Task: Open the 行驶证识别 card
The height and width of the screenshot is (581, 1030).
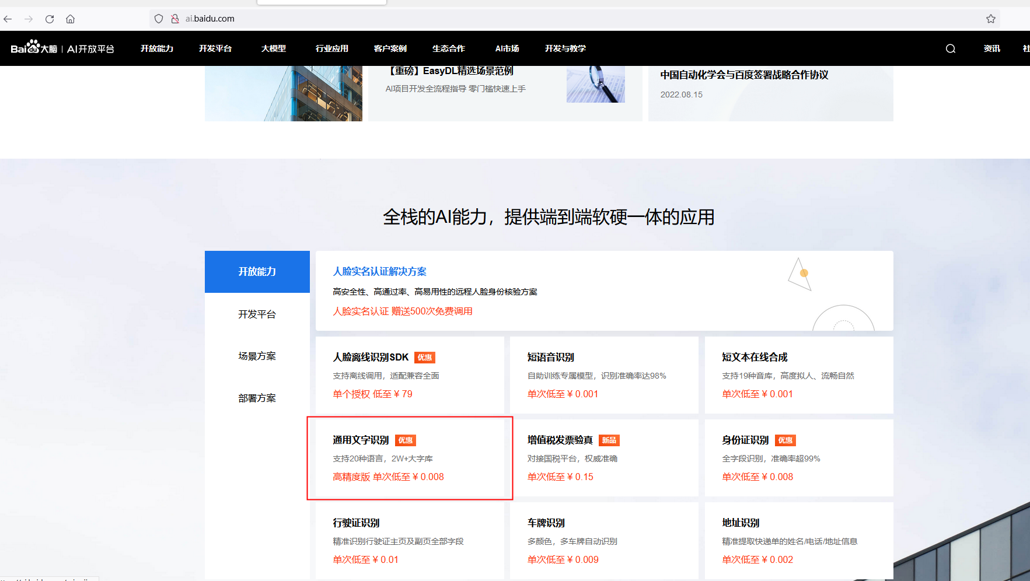Action: tap(410, 541)
